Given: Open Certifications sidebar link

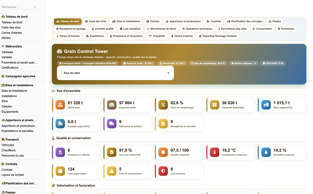Looking at the screenshot, I should (10, 68).
